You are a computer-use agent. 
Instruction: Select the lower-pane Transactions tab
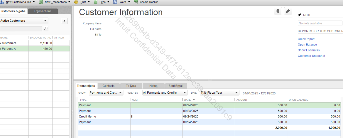[x=86, y=86]
